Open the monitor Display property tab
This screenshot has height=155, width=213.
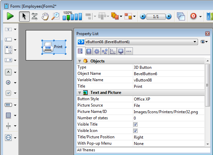click(x=121, y=51)
